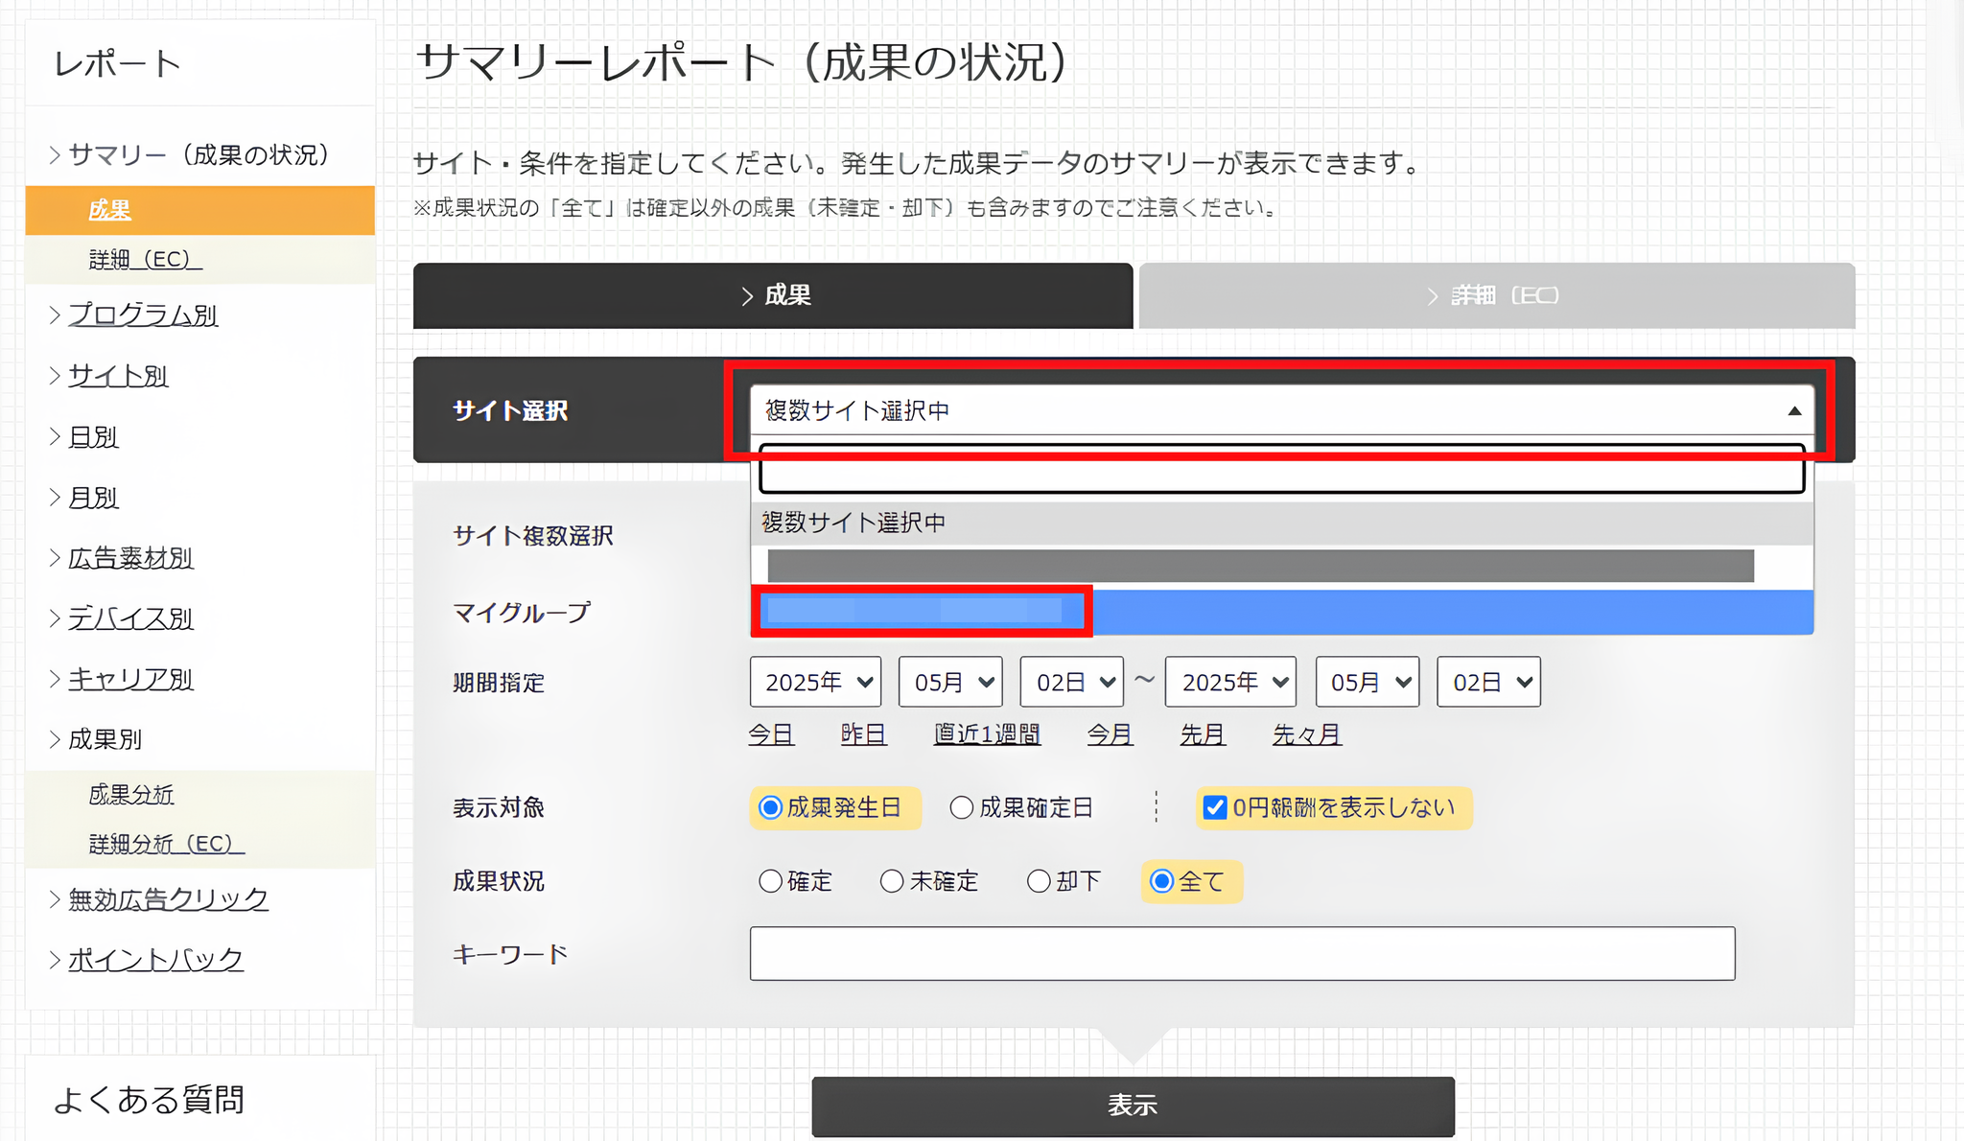The width and height of the screenshot is (1964, 1141).
Task: Open the start year 2025年 dropdown
Action: point(814,682)
